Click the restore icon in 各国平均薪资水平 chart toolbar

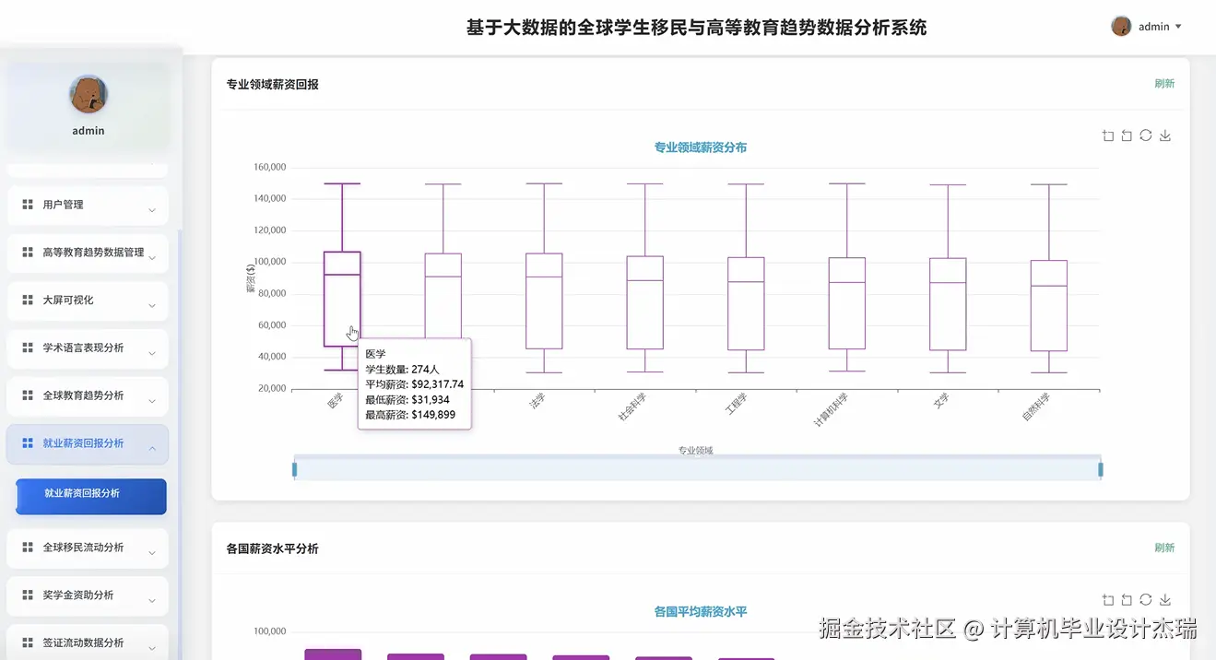[x=1146, y=600]
